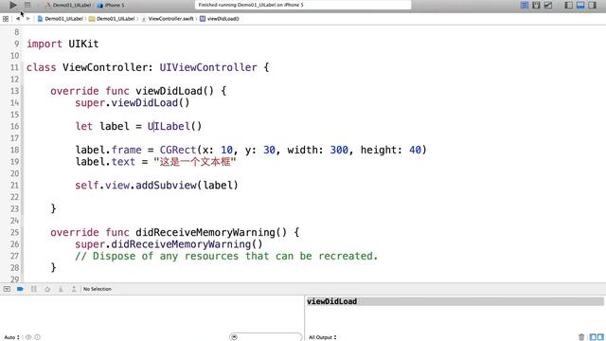Image resolution: width=606 pixels, height=341 pixels.
Task: Stop the running app
Action: [x=27, y=5]
